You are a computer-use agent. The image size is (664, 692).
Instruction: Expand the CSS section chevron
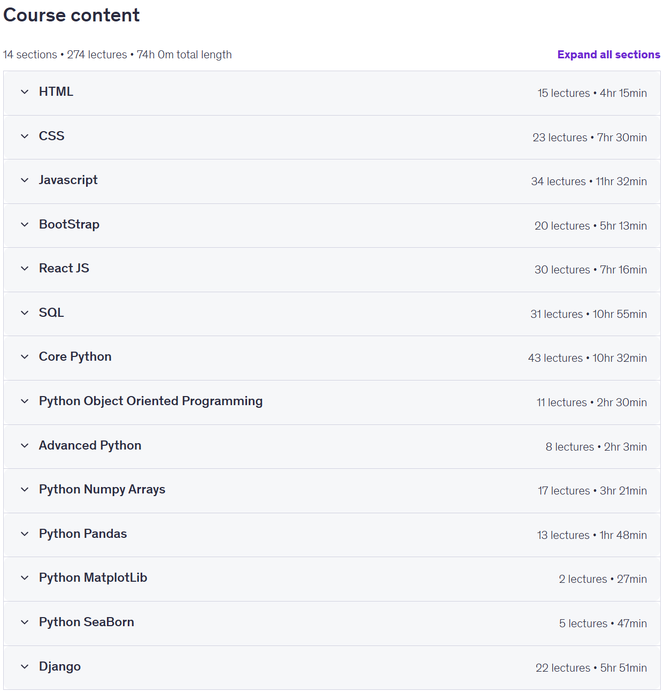(x=25, y=136)
